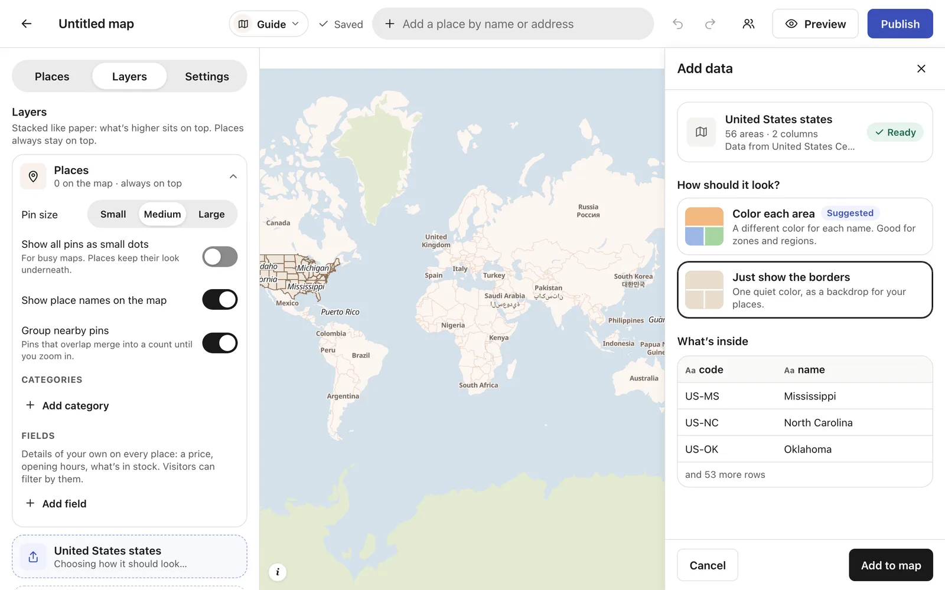Click the US-MS code cell
The image size is (945, 590).
pos(702,396)
